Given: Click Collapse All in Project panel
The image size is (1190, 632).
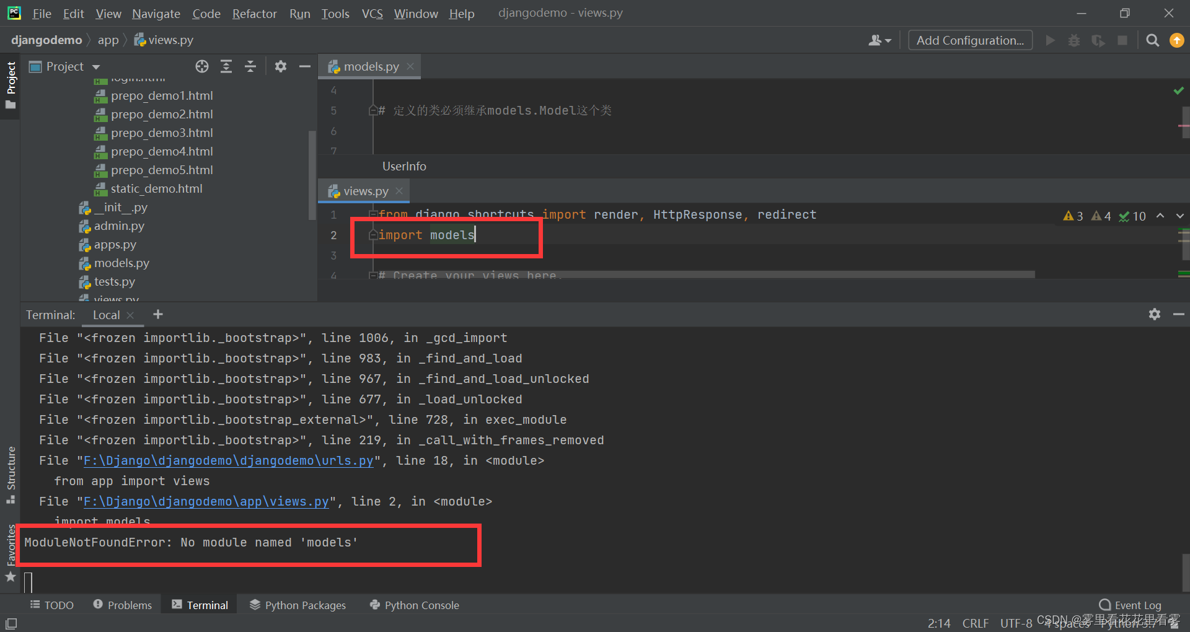Looking at the screenshot, I should (x=250, y=66).
